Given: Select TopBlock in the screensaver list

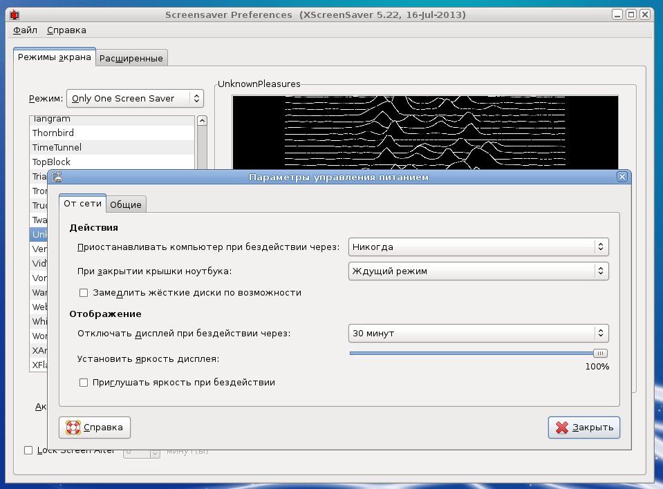Looking at the screenshot, I should coord(112,162).
